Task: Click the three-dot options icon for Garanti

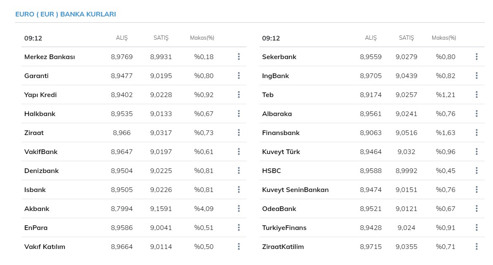Action: coord(238,76)
